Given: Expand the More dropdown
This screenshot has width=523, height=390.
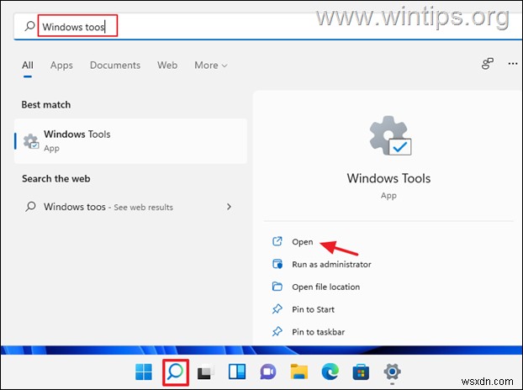Looking at the screenshot, I should pos(211,66).
